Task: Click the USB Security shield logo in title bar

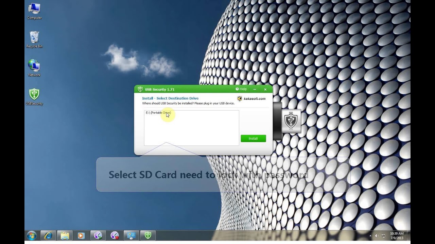Action: point(140,89)
